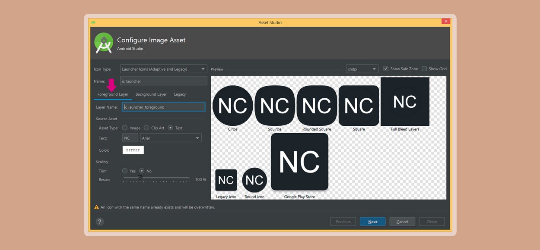Open the Arial font dropdown

pos(171,138)
